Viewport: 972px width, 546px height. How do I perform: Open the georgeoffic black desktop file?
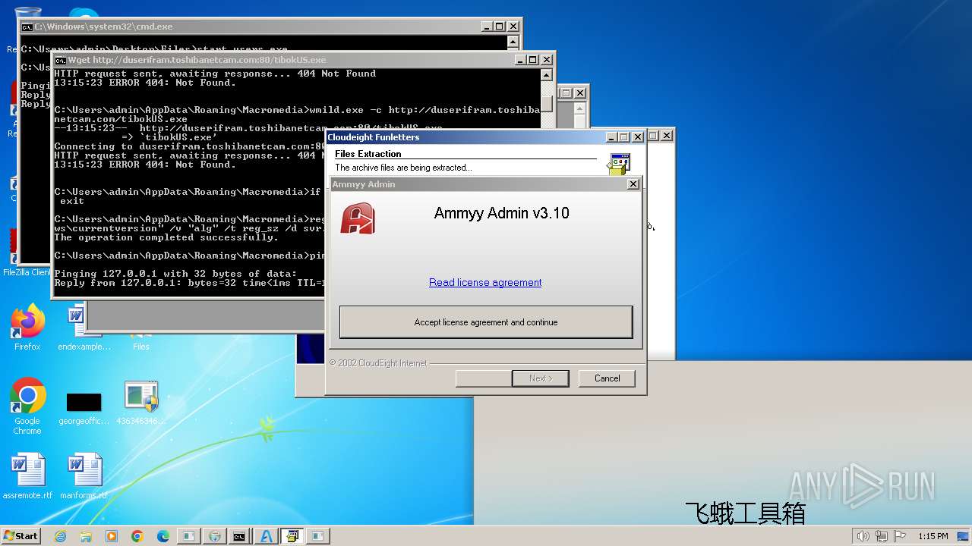pyautogui.click(x=84, y=409)
